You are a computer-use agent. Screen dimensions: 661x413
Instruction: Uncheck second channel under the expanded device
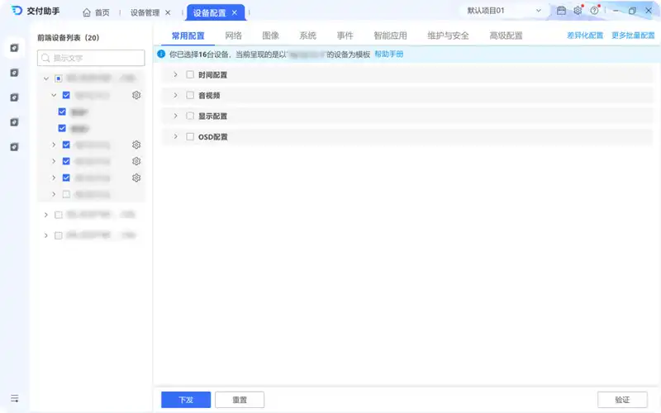pos(62,128)
